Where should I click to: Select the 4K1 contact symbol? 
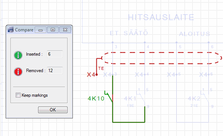[141, 97]
